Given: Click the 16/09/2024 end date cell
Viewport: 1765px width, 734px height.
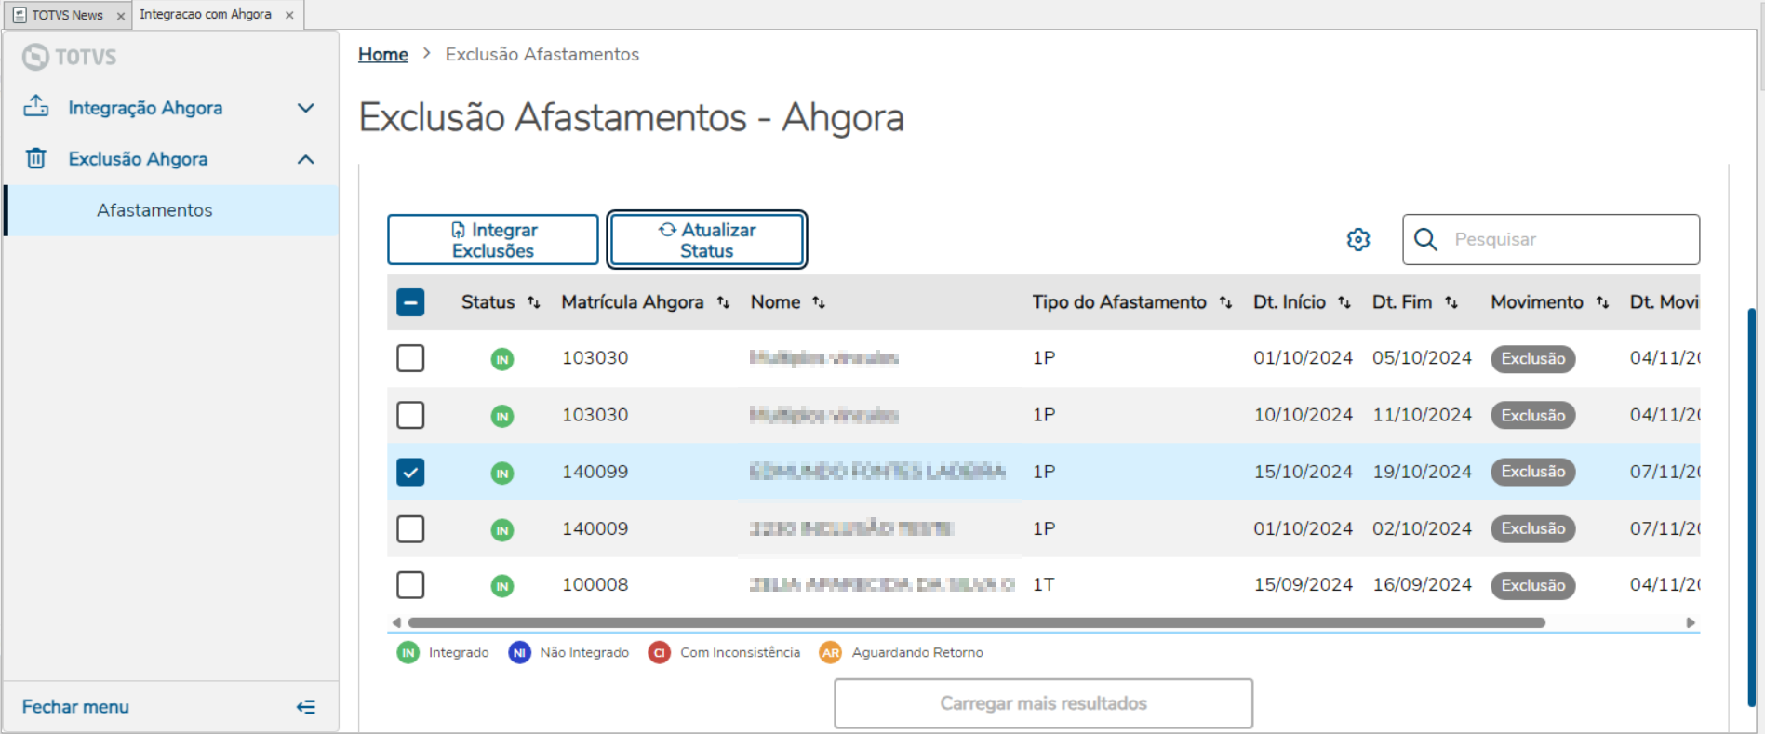Looking at the screenshot, I should point(1423,585).
